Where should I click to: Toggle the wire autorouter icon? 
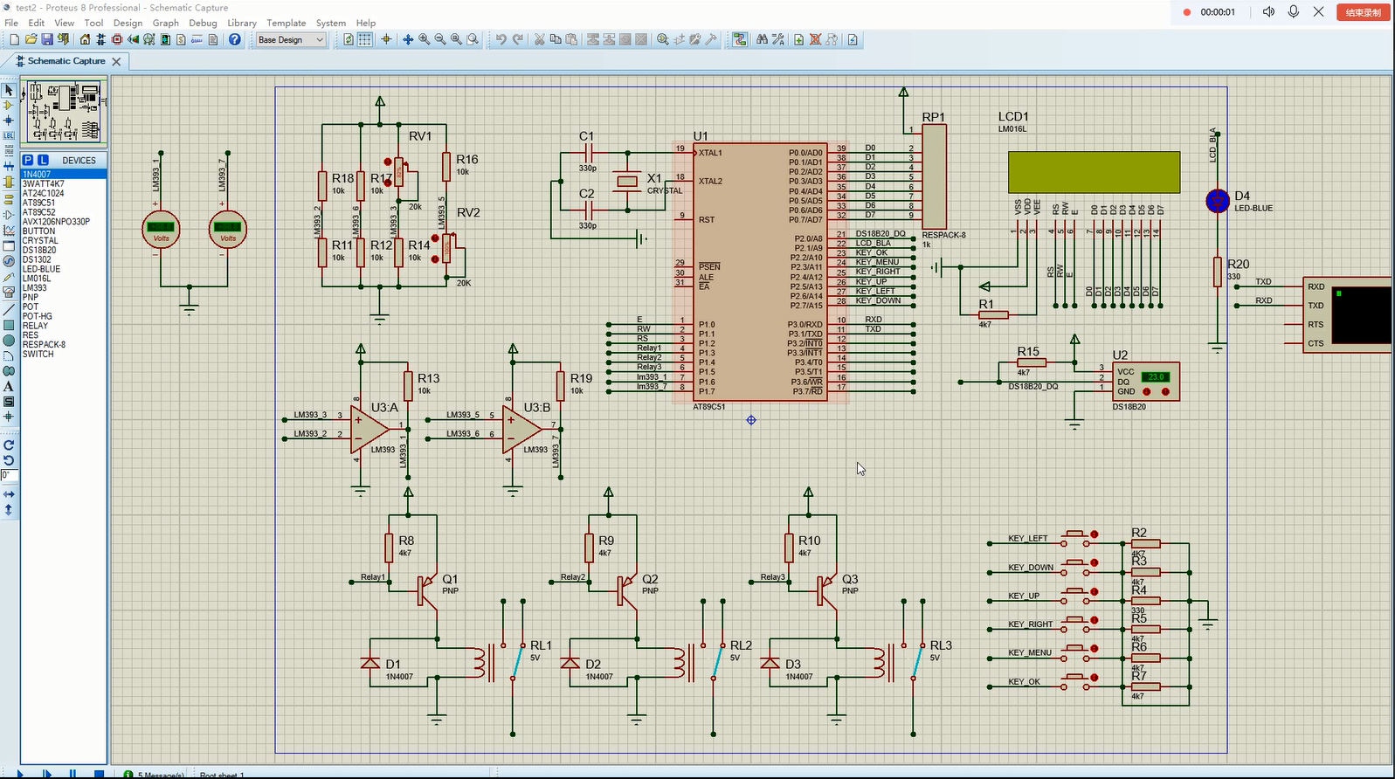click(x=740, y=39)
